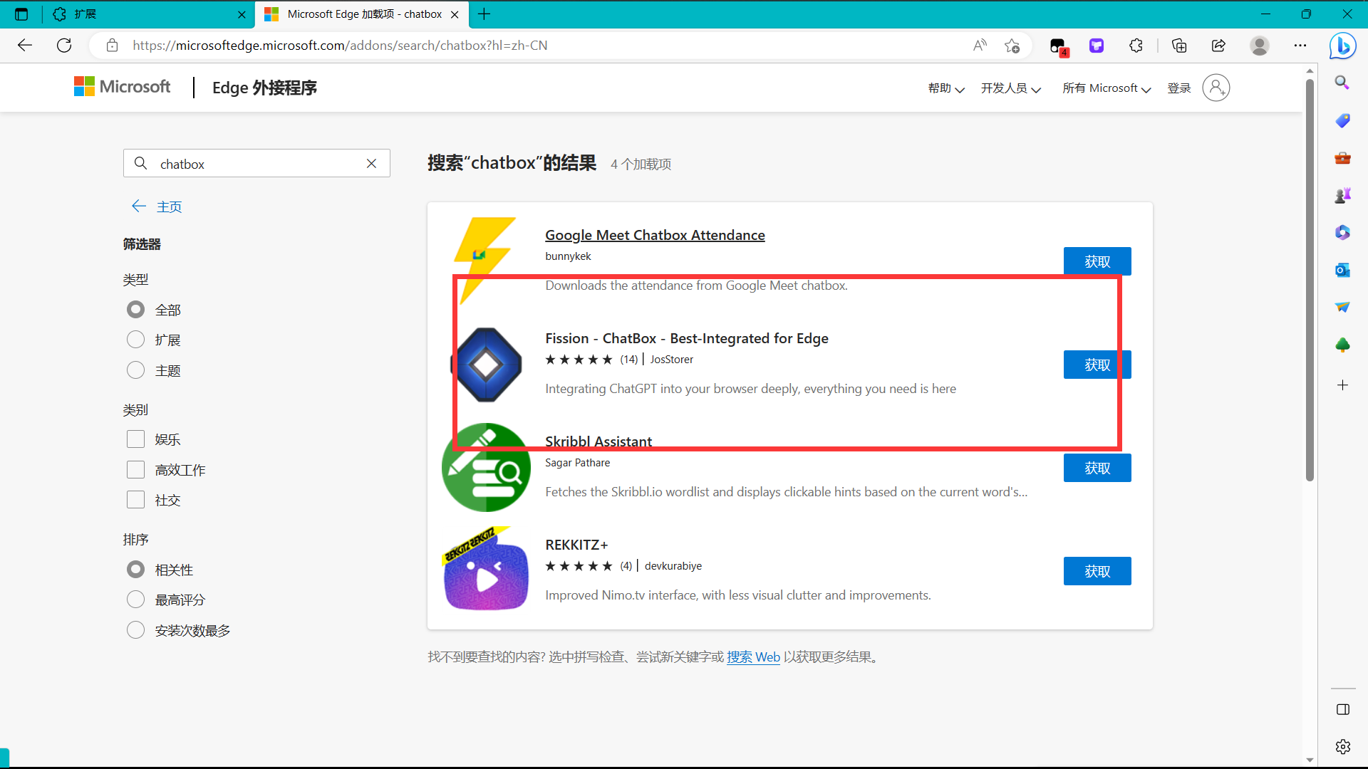Check the 社交 category checkbox

point(135,500)
